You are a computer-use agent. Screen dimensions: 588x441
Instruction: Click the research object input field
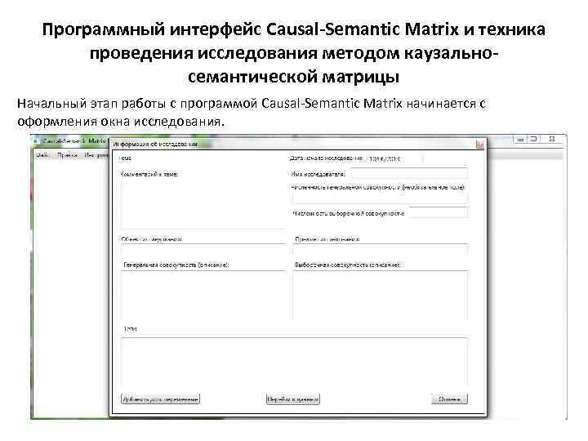click(203, 250)
